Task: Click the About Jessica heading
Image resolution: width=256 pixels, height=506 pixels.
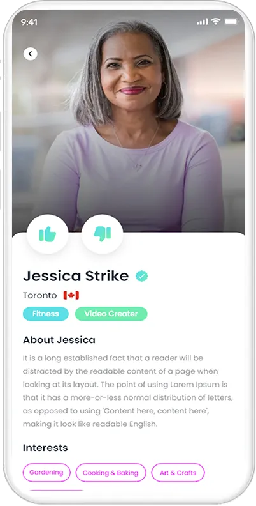Action: (59, 340)
